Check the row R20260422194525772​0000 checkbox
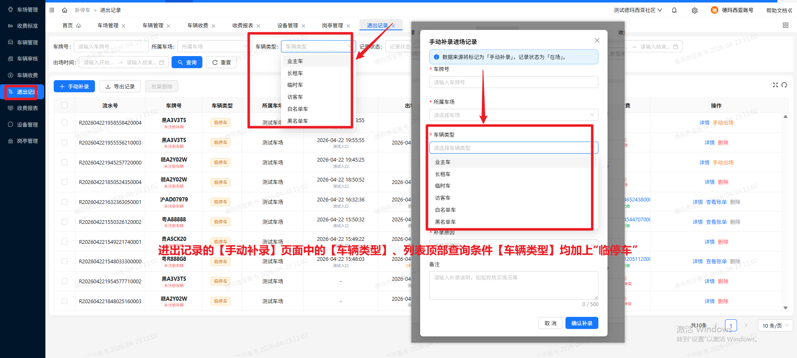Viewport: 797px width, 358px height. [65, 162]
